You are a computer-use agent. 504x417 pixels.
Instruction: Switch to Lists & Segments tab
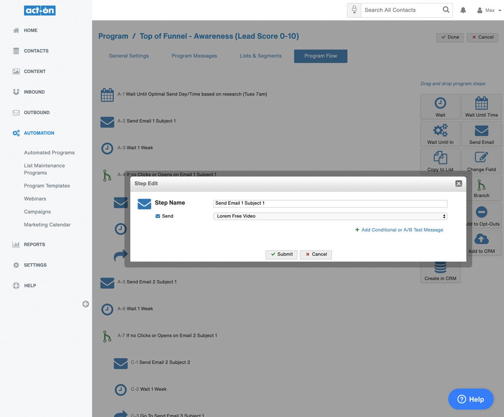261,56
